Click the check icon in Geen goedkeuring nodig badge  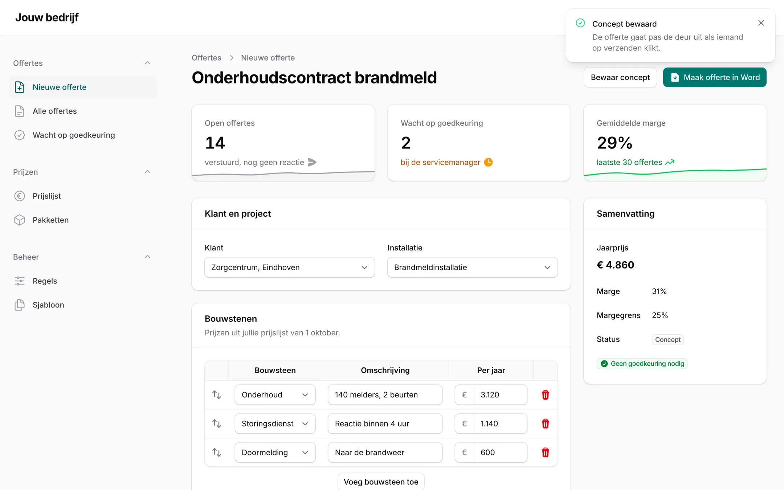[604, 364]
